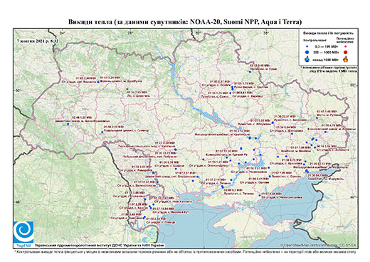
Task: Select the orange flame icon in legend
Action: pos(346,59)
